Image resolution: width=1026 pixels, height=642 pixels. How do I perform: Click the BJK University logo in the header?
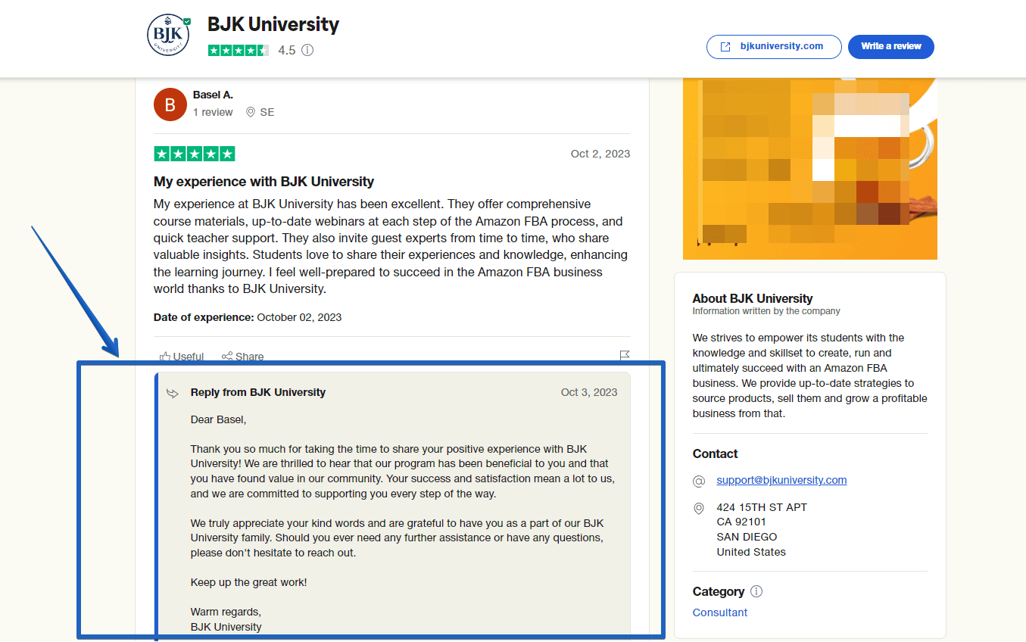[168, 36]
